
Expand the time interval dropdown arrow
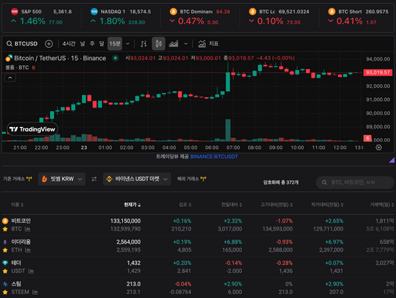click(128, 44)
